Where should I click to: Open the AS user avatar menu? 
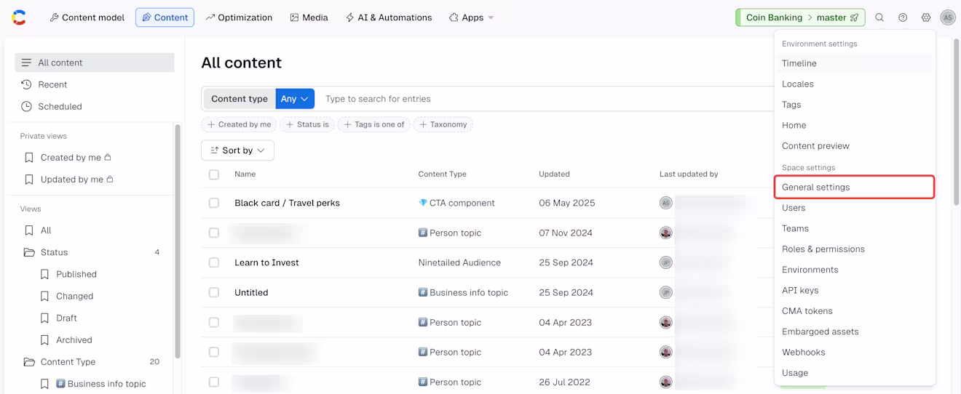[x=948, y=17]
